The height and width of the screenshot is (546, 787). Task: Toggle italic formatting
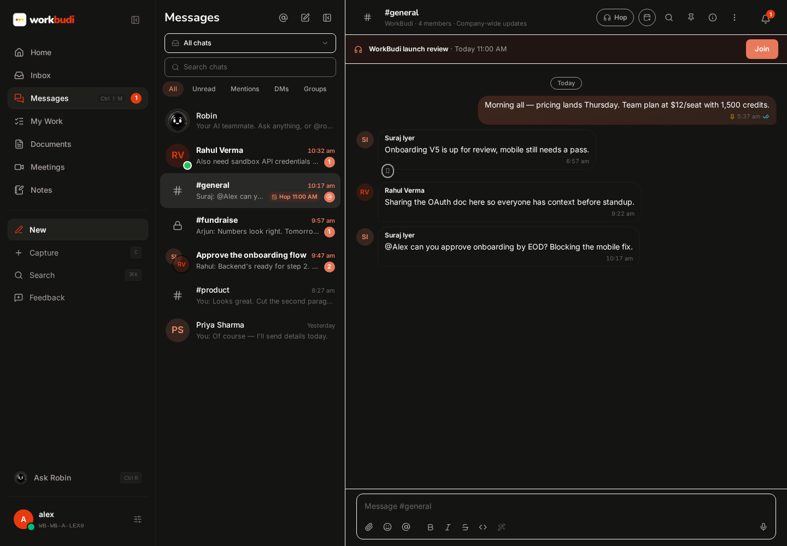click(x=448, y=527)
